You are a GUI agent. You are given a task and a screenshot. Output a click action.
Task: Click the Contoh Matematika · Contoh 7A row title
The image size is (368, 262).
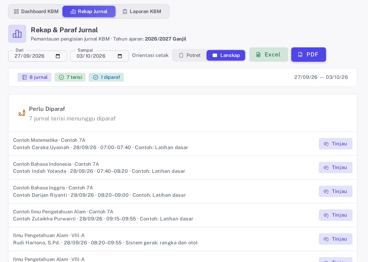pyautogui.click(x=49, y=140)
